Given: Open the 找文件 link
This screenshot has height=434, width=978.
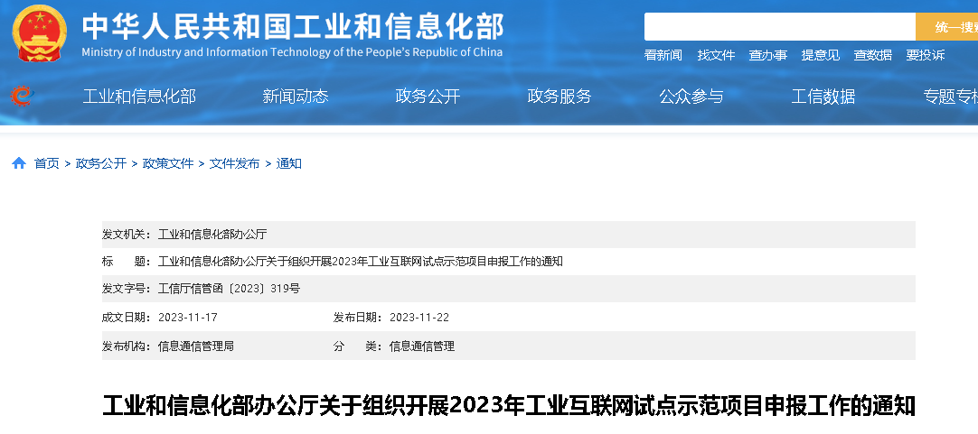Looking at the screenshot, I should click(716, 55).
